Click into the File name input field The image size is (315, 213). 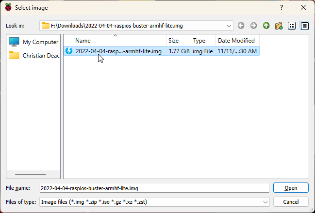pyautogui.click(x=154, y=188)
